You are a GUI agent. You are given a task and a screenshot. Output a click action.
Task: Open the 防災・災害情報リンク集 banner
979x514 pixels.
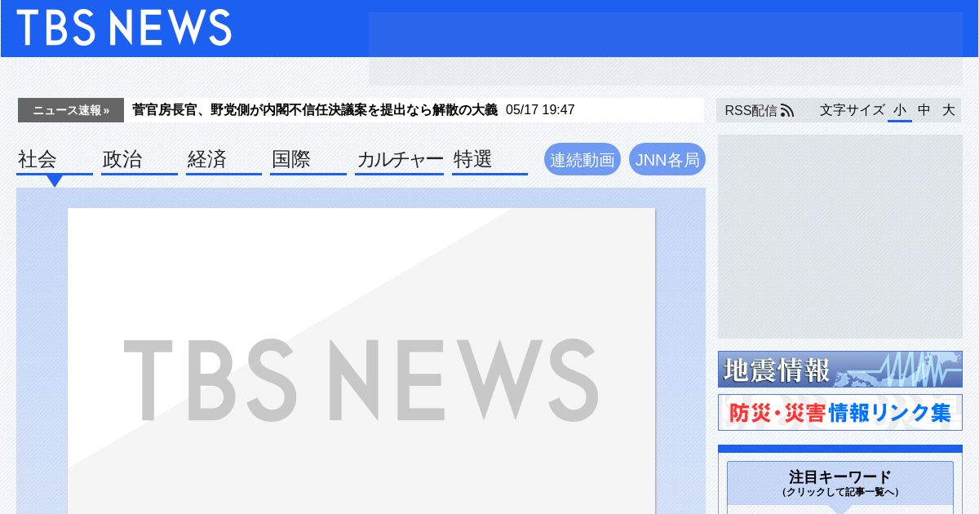click(840, 413)
